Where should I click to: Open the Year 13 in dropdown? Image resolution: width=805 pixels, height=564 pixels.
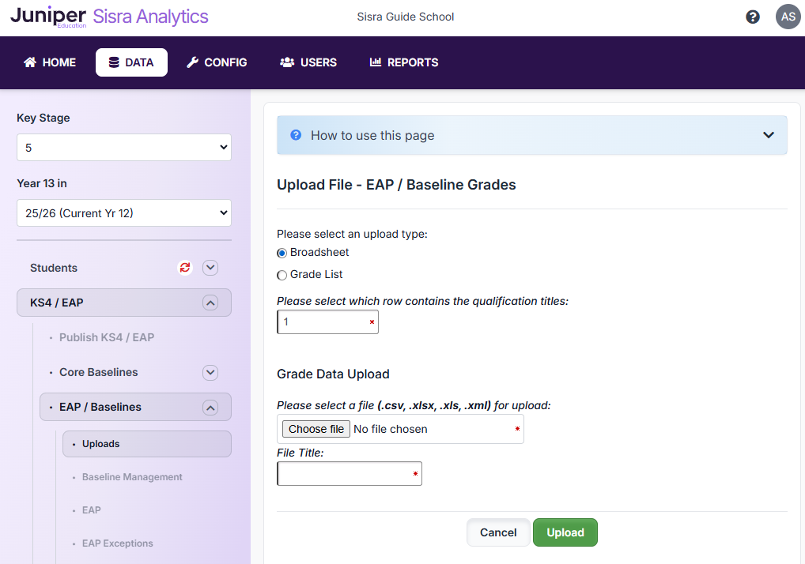pyautogui.click(x=124, y=212)
